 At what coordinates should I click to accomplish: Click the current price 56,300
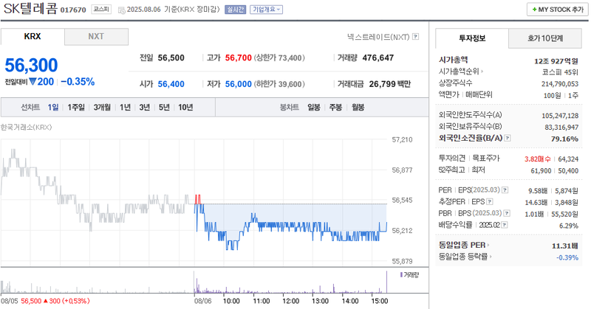pos(31,65)
